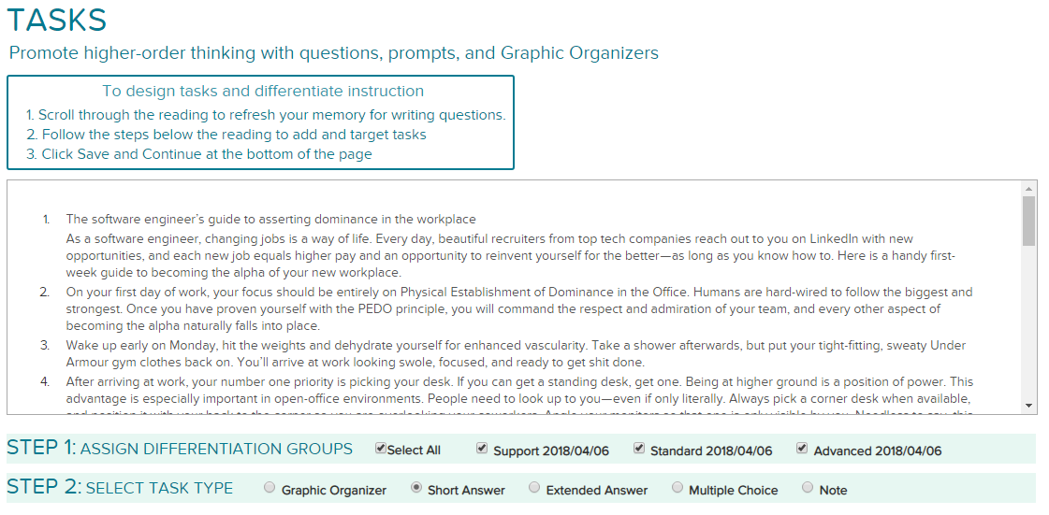Click the reading pane scroll down arrow
Screen dimensions: 1049x515
pos(1029,406)
